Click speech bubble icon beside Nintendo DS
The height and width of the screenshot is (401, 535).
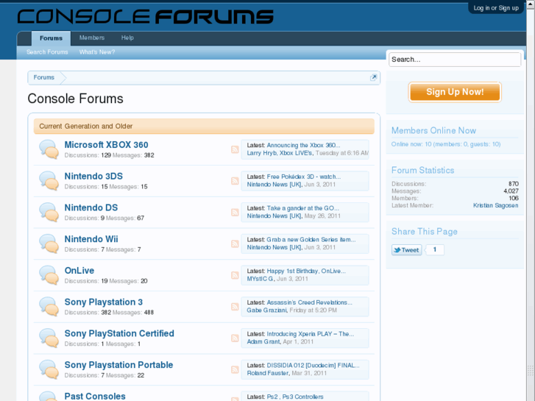coord(49,213)
